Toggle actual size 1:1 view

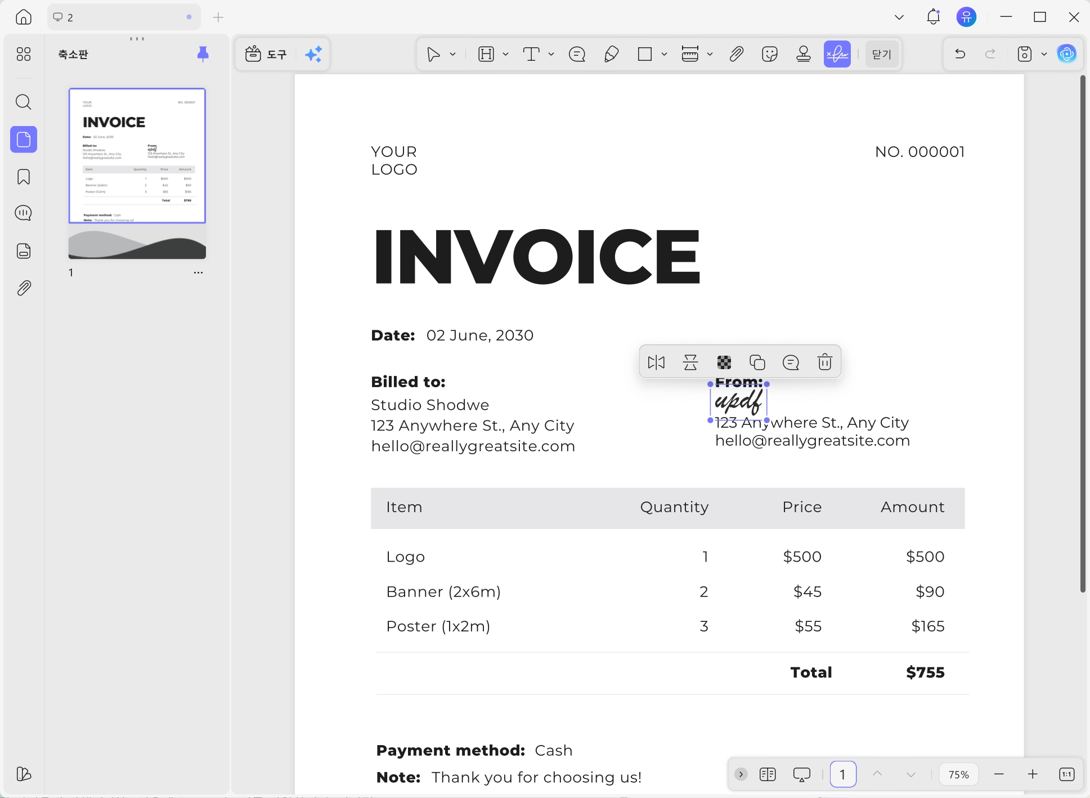[1066, 774]
